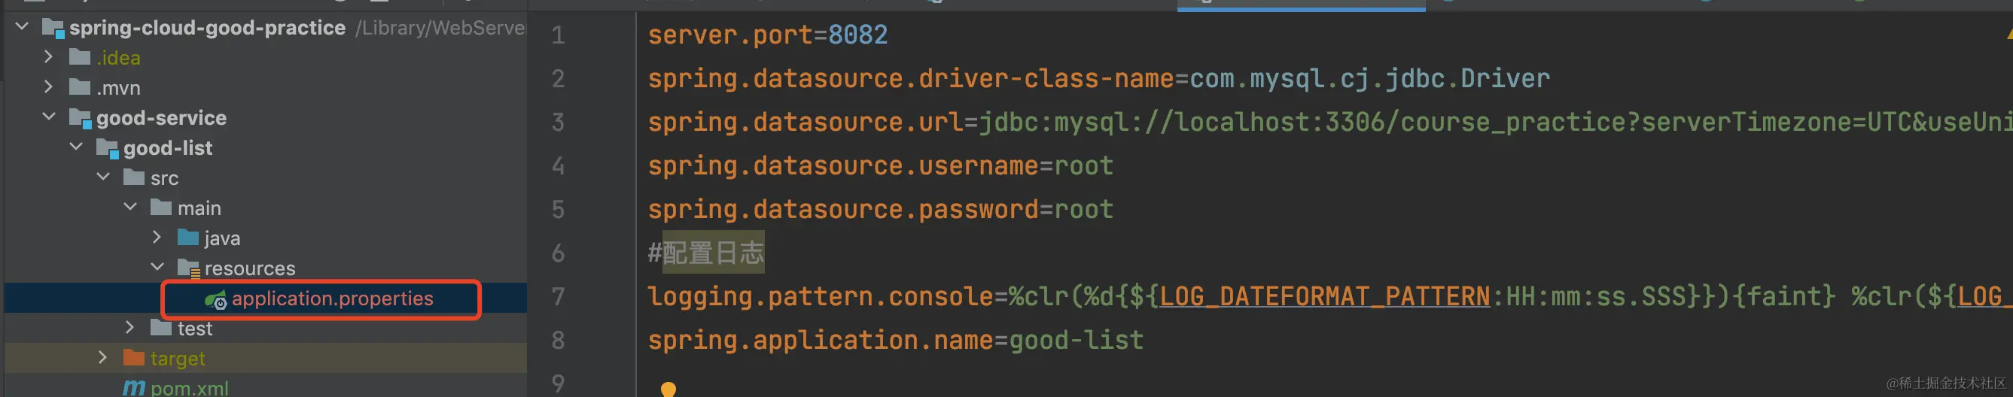The width and height of the screenshot is (2013, 397).
Task: Click the orange target folder icon
Action: [x=134, y=357]
